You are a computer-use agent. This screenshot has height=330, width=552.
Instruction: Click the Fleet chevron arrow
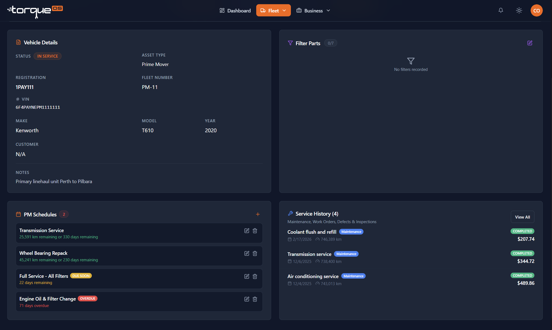(x=284, y=11)
